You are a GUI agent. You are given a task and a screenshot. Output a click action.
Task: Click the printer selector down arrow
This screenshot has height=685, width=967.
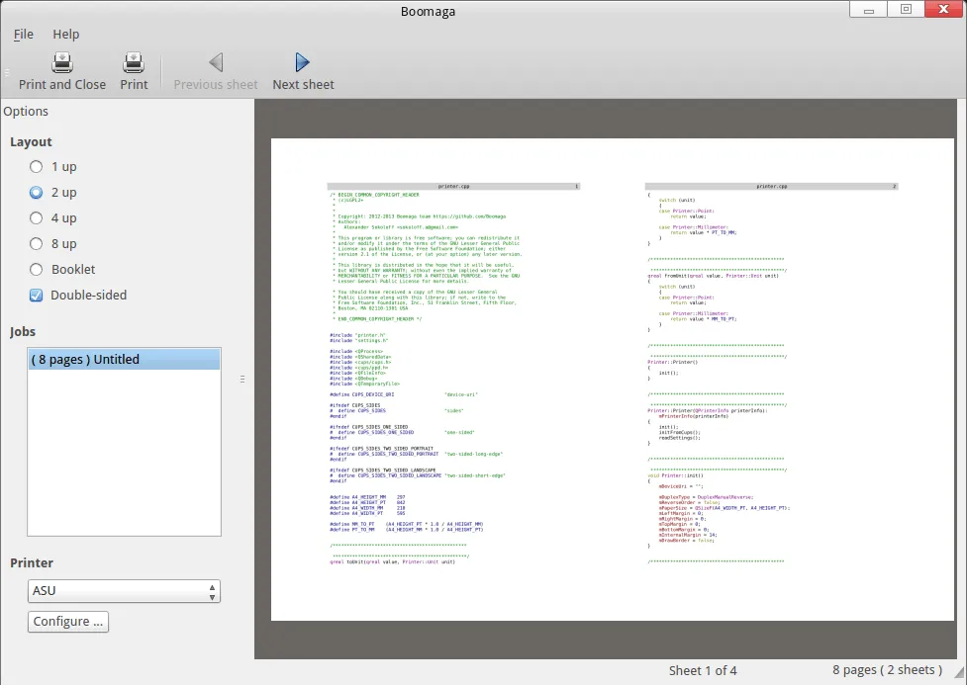[211, 595]
